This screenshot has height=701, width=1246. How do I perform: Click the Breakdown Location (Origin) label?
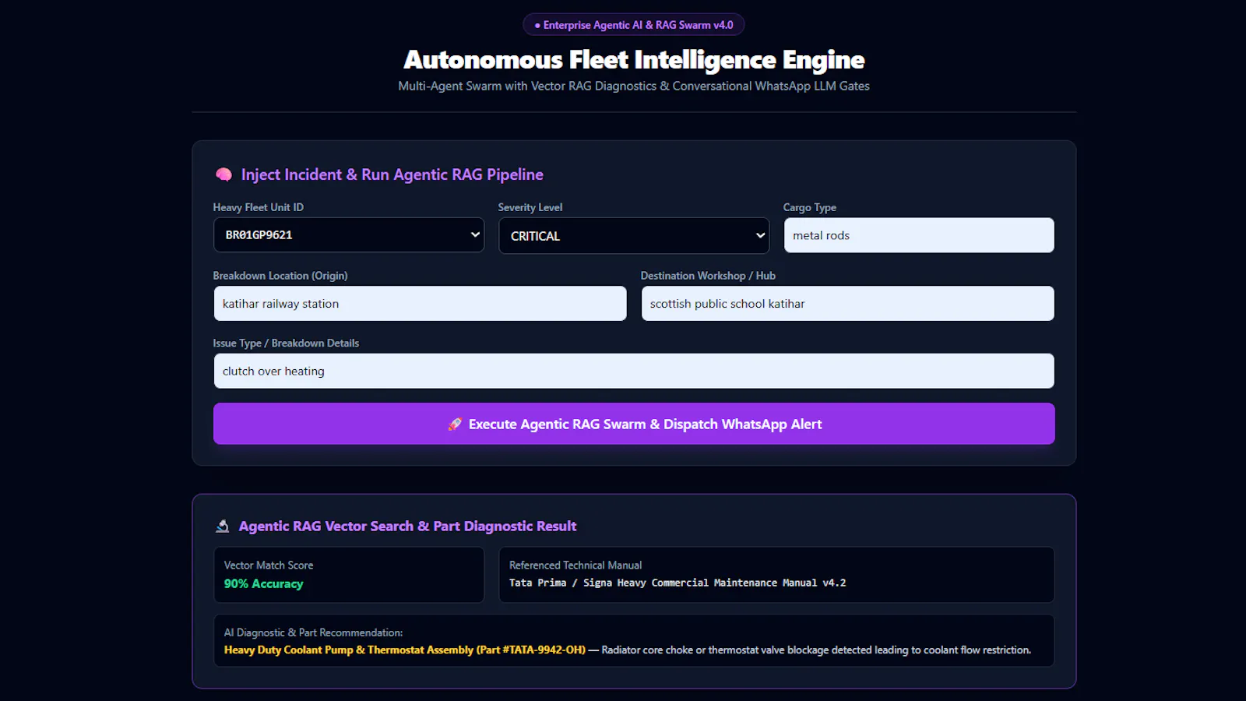coord(280,276)
